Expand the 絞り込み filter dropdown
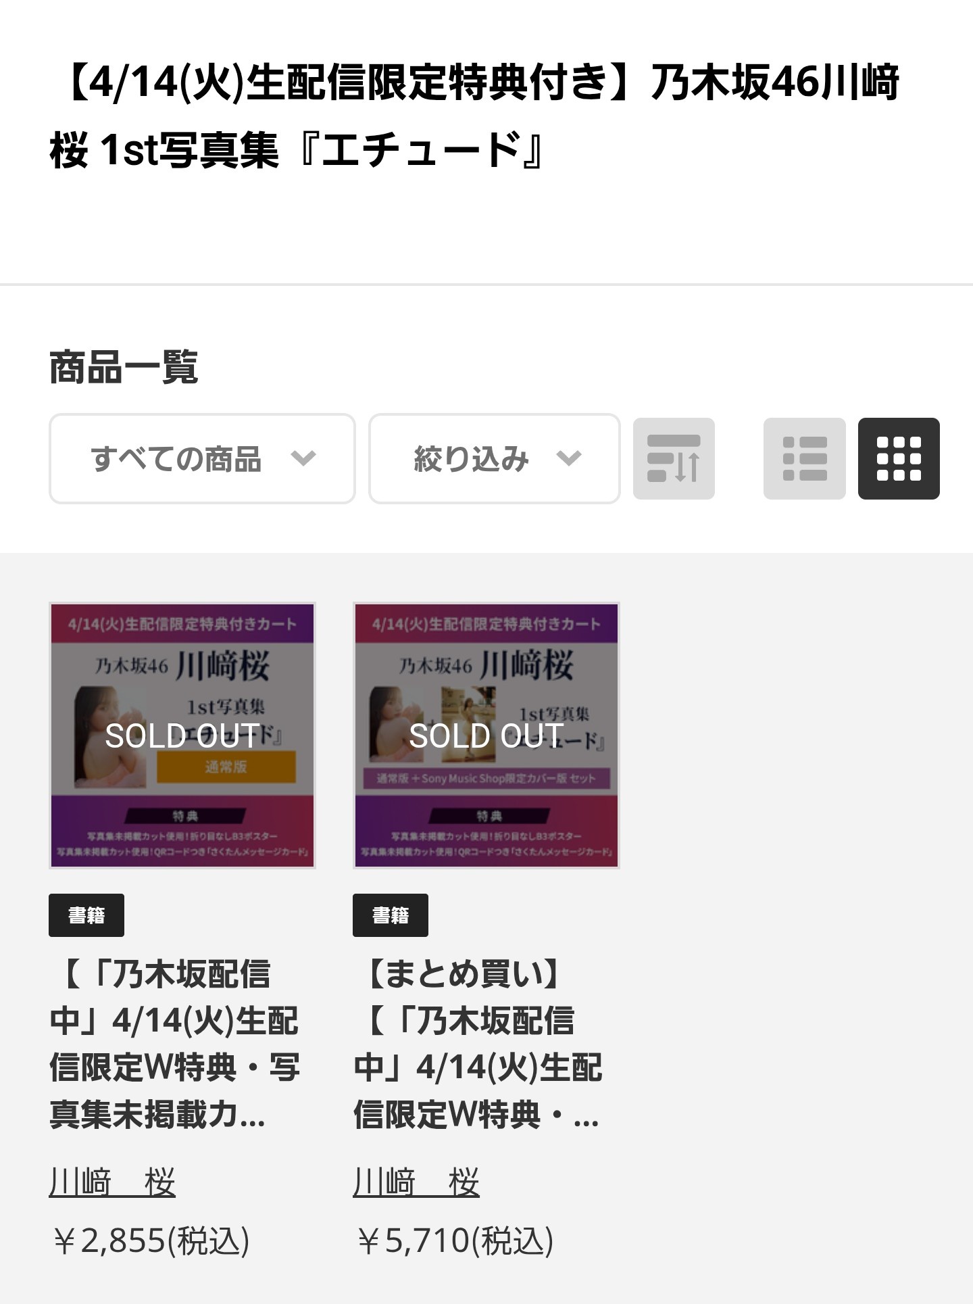 coord(494,458)
